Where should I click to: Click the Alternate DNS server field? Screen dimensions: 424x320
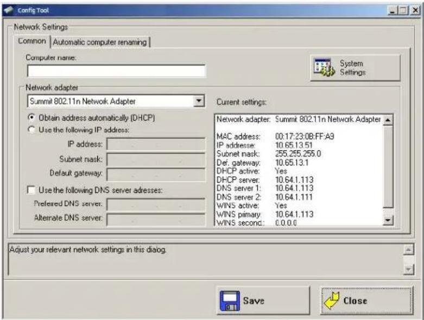tap(156, 220)
